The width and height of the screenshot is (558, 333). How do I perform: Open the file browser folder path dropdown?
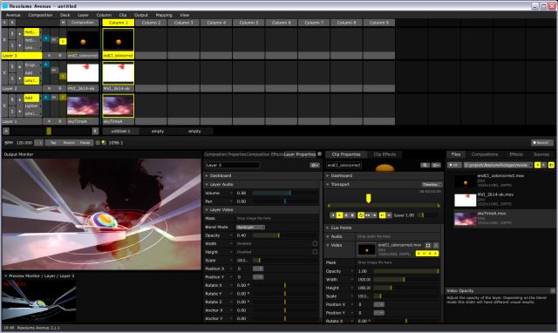point(498,165)
